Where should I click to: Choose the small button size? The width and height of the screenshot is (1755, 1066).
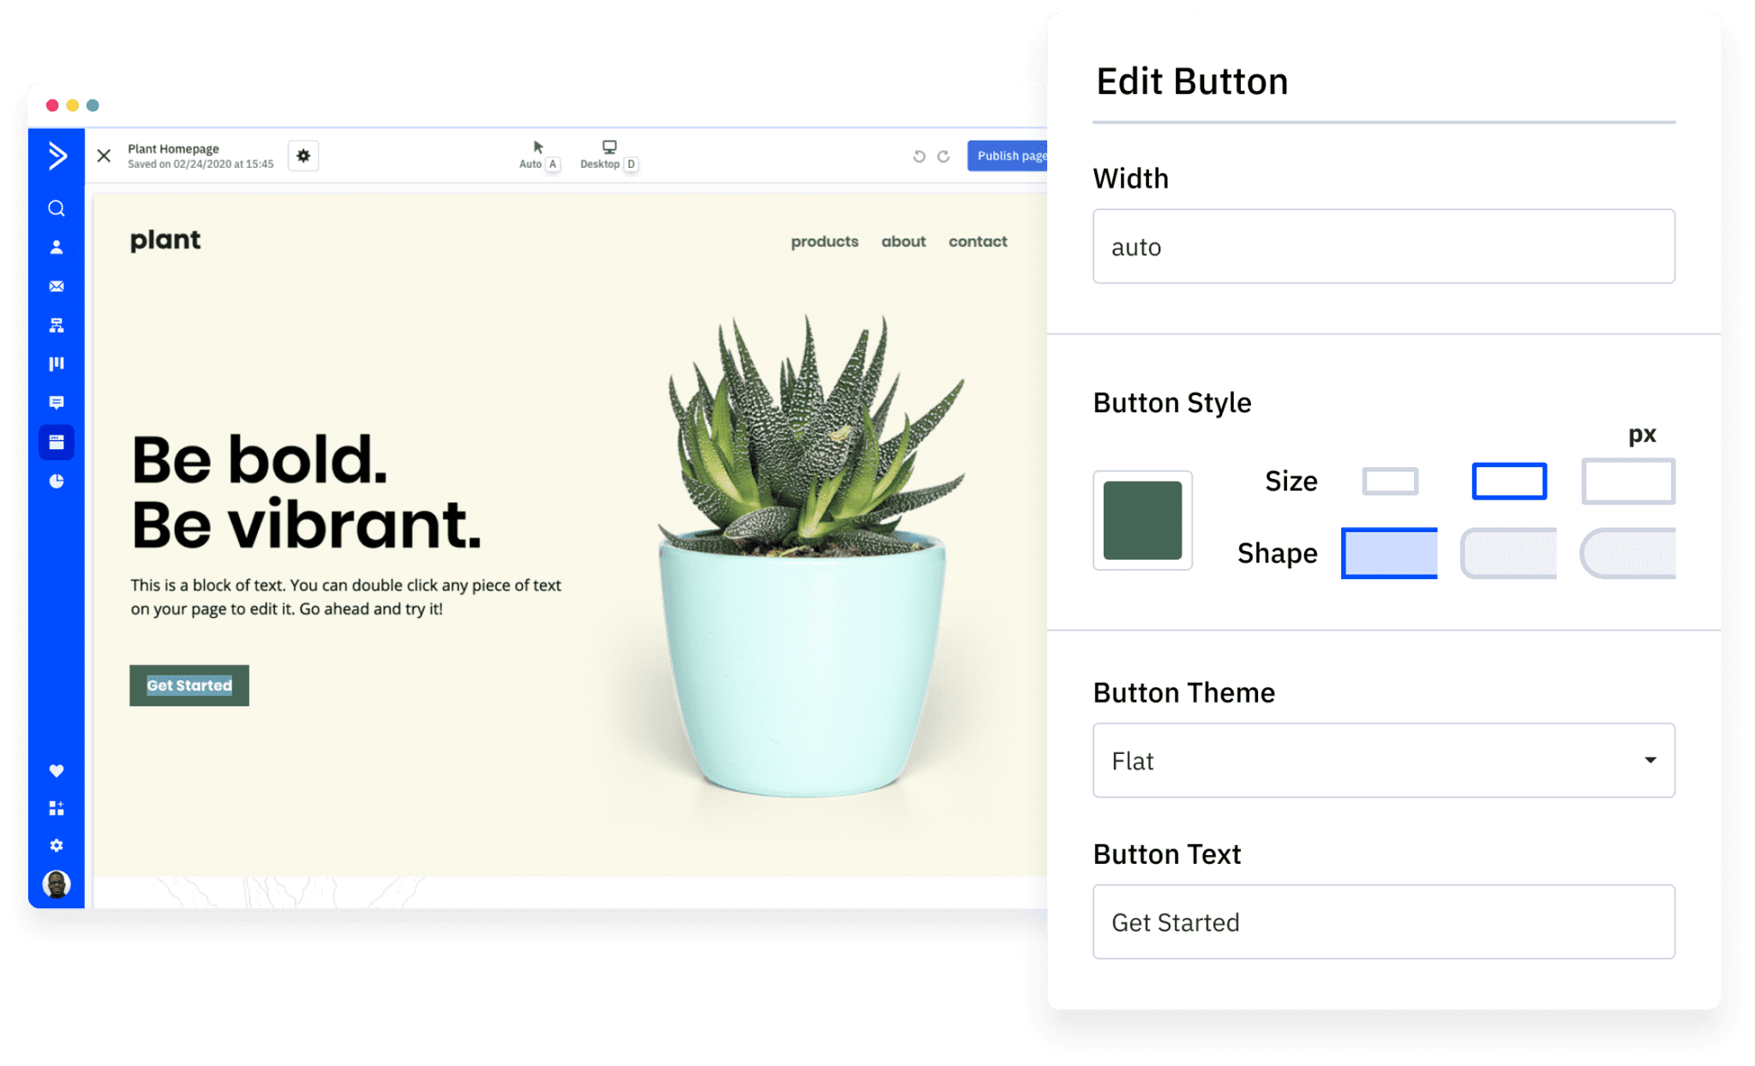1390,482
